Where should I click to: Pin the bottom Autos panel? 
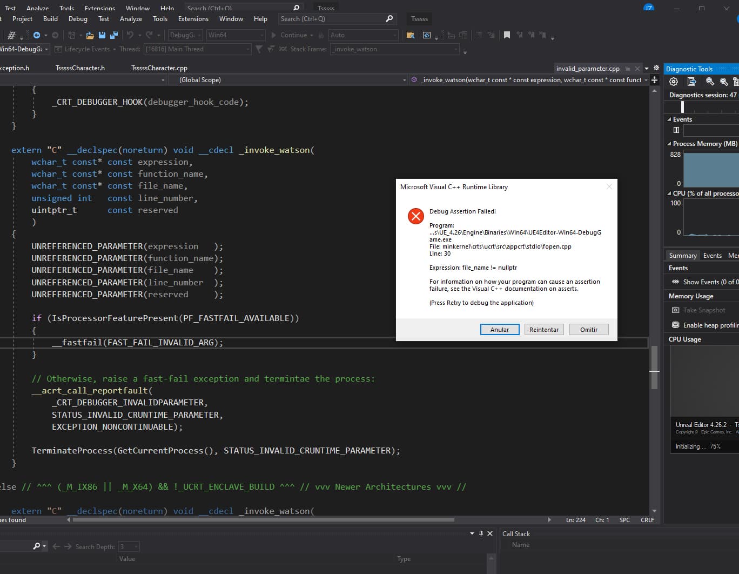coord(481,533)
